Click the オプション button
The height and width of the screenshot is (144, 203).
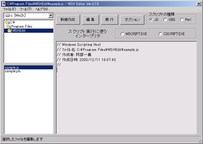[132, 20]
